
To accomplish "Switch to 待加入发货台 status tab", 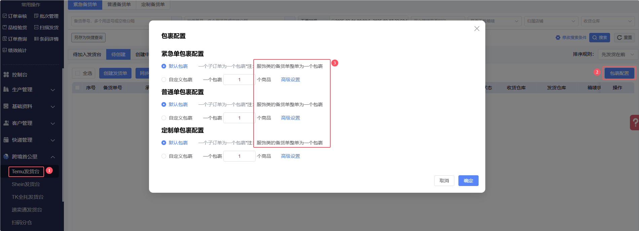I will (87, 54).
